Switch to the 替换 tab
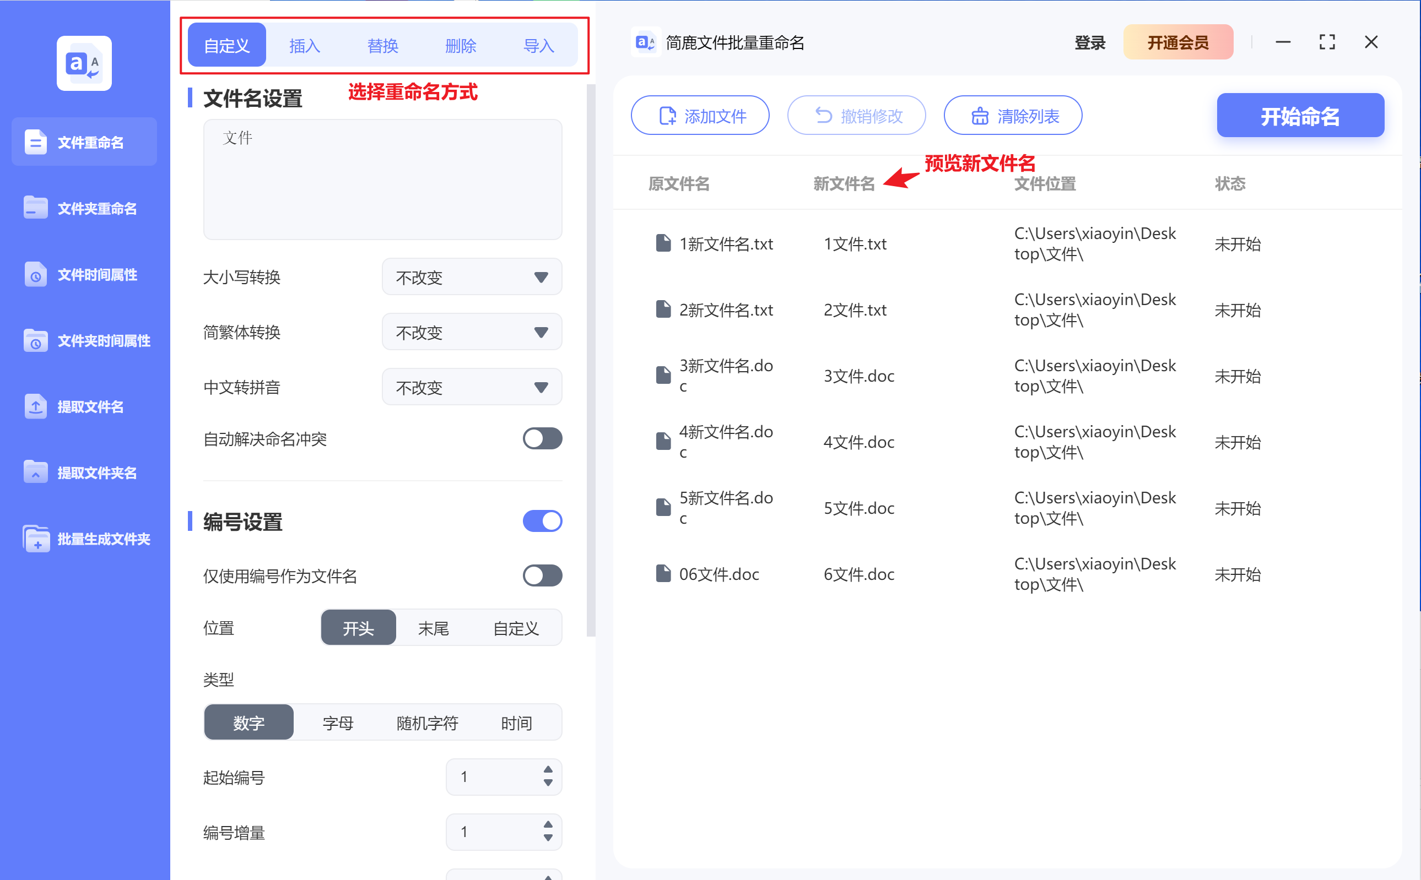Image resolution: width=1421 pixels, height=880 pixels. point(382,45)
